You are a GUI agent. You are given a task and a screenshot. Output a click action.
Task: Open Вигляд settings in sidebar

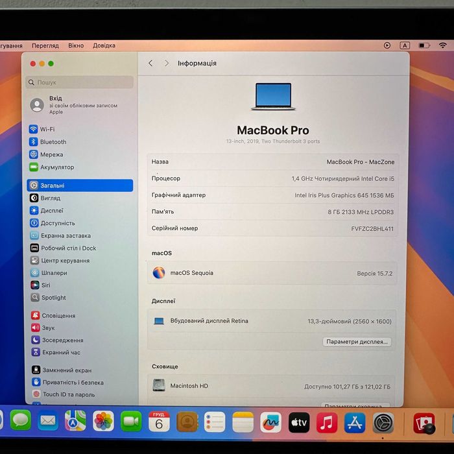(x=45, y=198)
